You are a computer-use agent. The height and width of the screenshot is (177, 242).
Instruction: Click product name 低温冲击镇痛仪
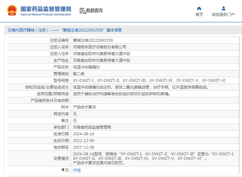pyautogui.click(x=86, y=67)
